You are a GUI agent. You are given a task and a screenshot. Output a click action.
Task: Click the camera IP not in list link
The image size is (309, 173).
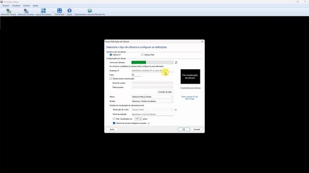coord(190,98)
